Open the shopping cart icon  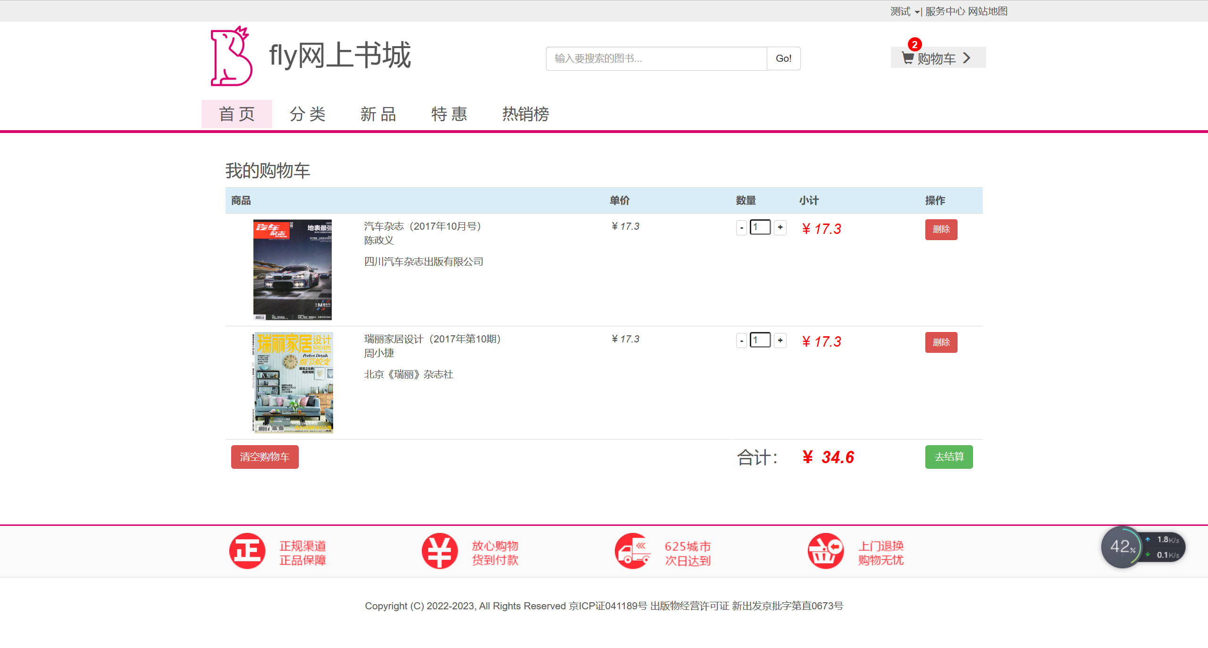point(908,58)
